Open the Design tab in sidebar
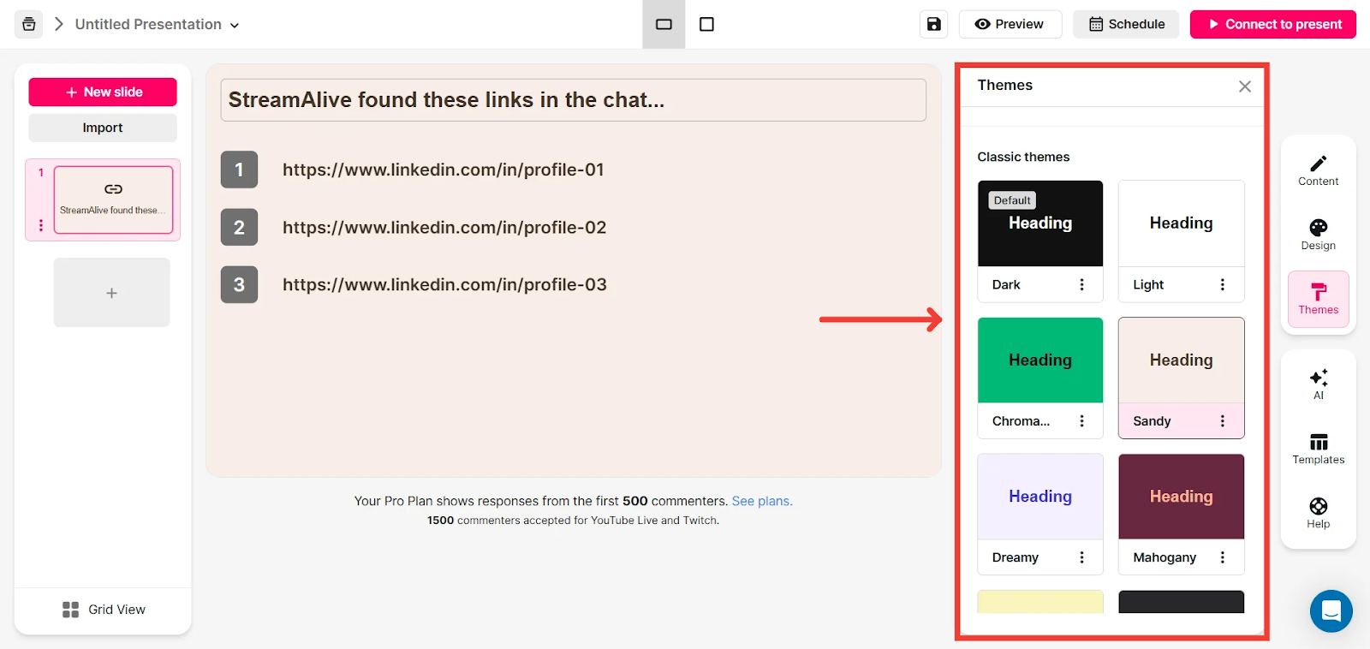 click(1318, 235)
